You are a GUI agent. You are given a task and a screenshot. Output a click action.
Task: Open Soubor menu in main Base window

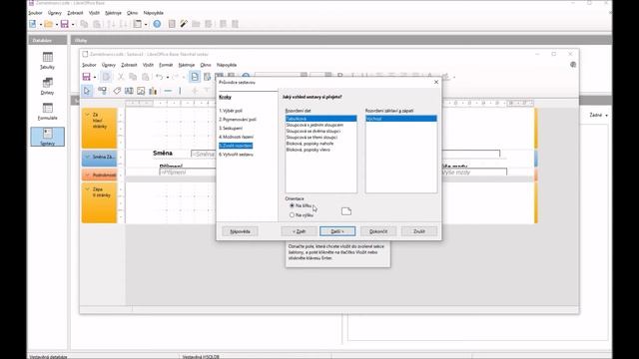pos(36,13)
